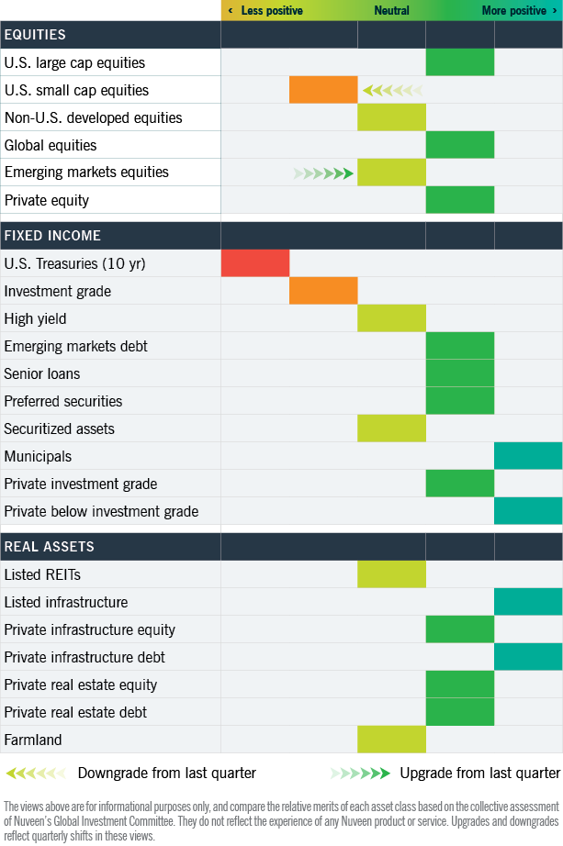The height and width of the screenshot is (846, 563).
Task: Click the upgrade arrows icon in the legend
Action: click(360, 774)
